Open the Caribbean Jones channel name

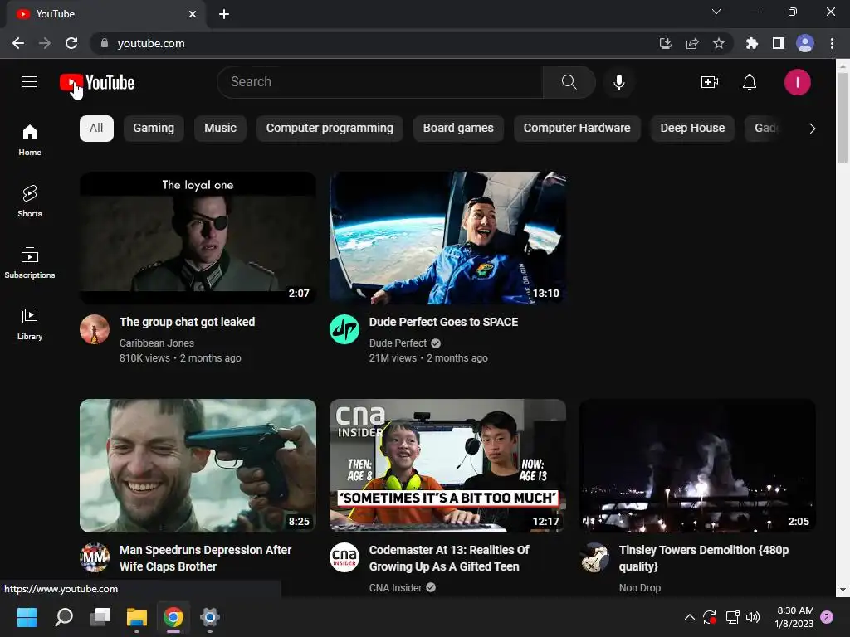(x=157, y=343)
